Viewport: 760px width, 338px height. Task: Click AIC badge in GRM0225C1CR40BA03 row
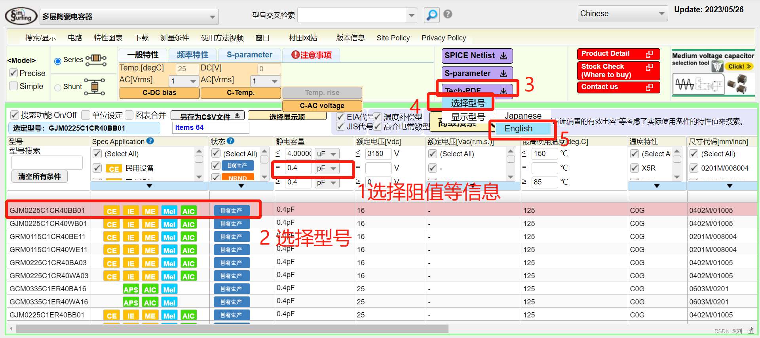point(188,264)
